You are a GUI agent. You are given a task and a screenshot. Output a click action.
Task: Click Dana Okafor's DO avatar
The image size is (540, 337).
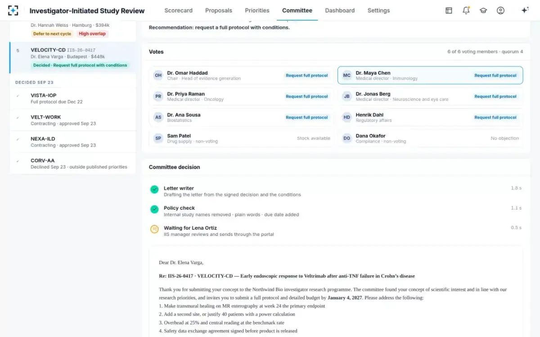(x=346, y=138)
